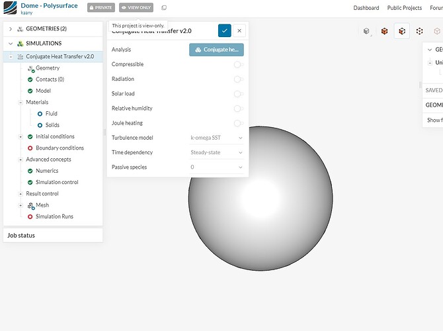Open the Job status panel

(53, 236)
